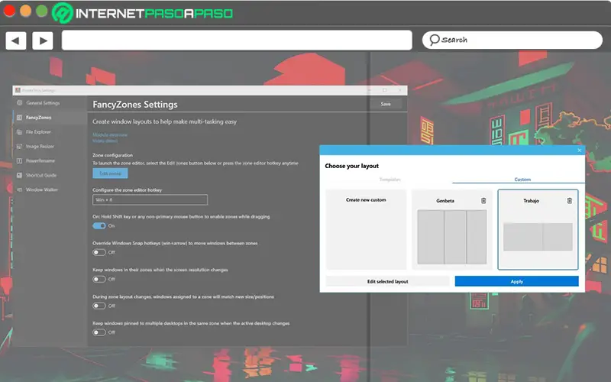Click the browser address bar
This screenshot has width=611, height=382.
[x=237, y=40]
